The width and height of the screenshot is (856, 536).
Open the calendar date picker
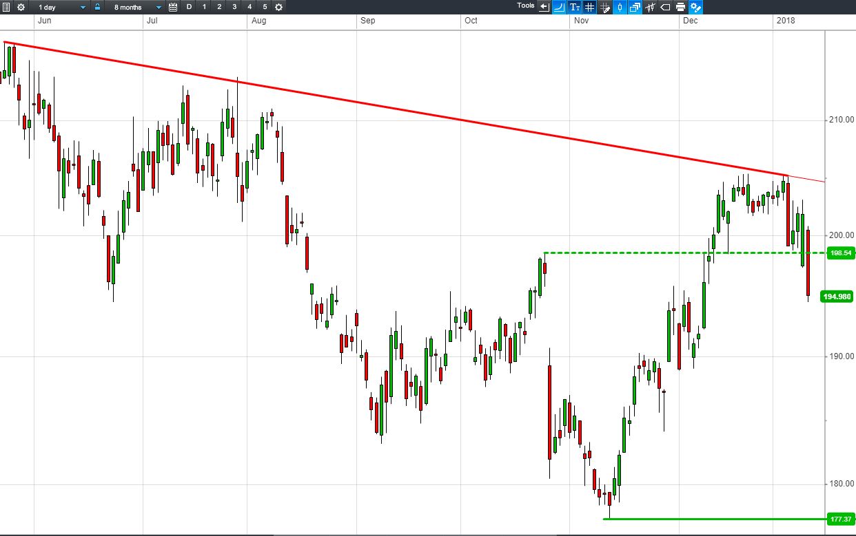pyautogui.click(x=172, y=7)
